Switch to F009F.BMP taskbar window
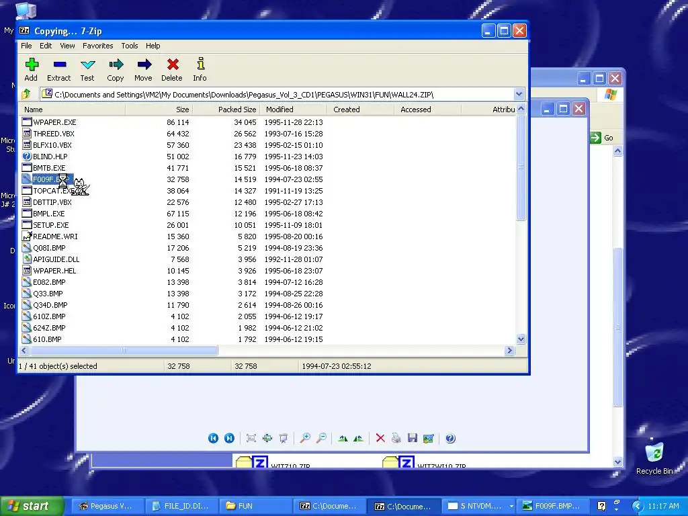The image size is (688, 516). (x=552, y=506)
